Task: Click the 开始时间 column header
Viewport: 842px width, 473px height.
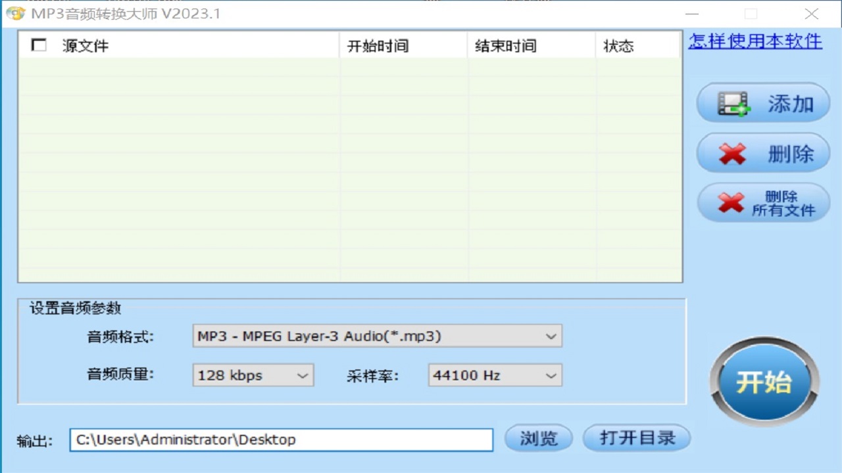Action: 377,46
